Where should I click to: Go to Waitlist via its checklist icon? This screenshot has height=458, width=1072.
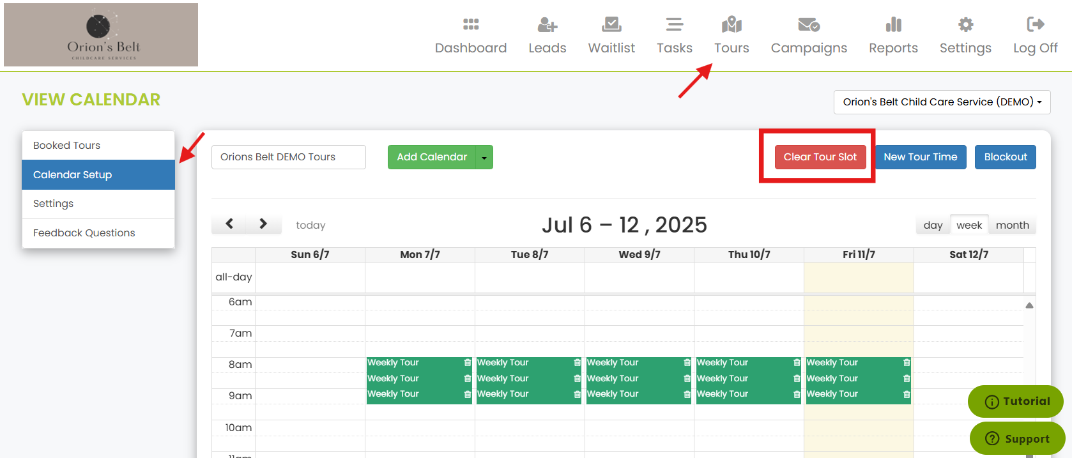[611, 24]
